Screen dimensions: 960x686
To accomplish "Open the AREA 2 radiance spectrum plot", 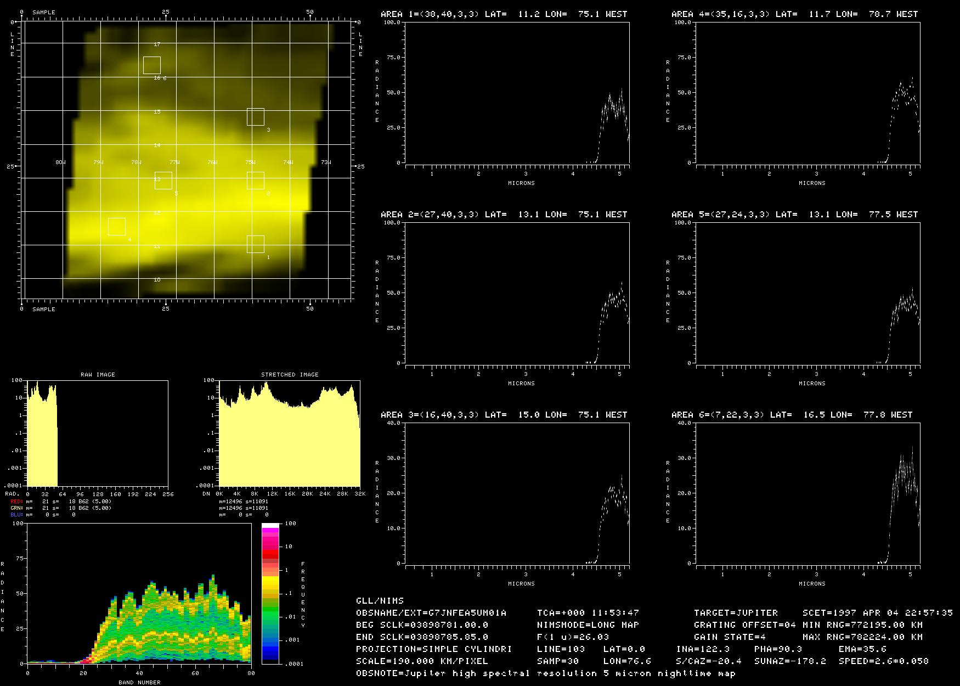I will 517,293.
